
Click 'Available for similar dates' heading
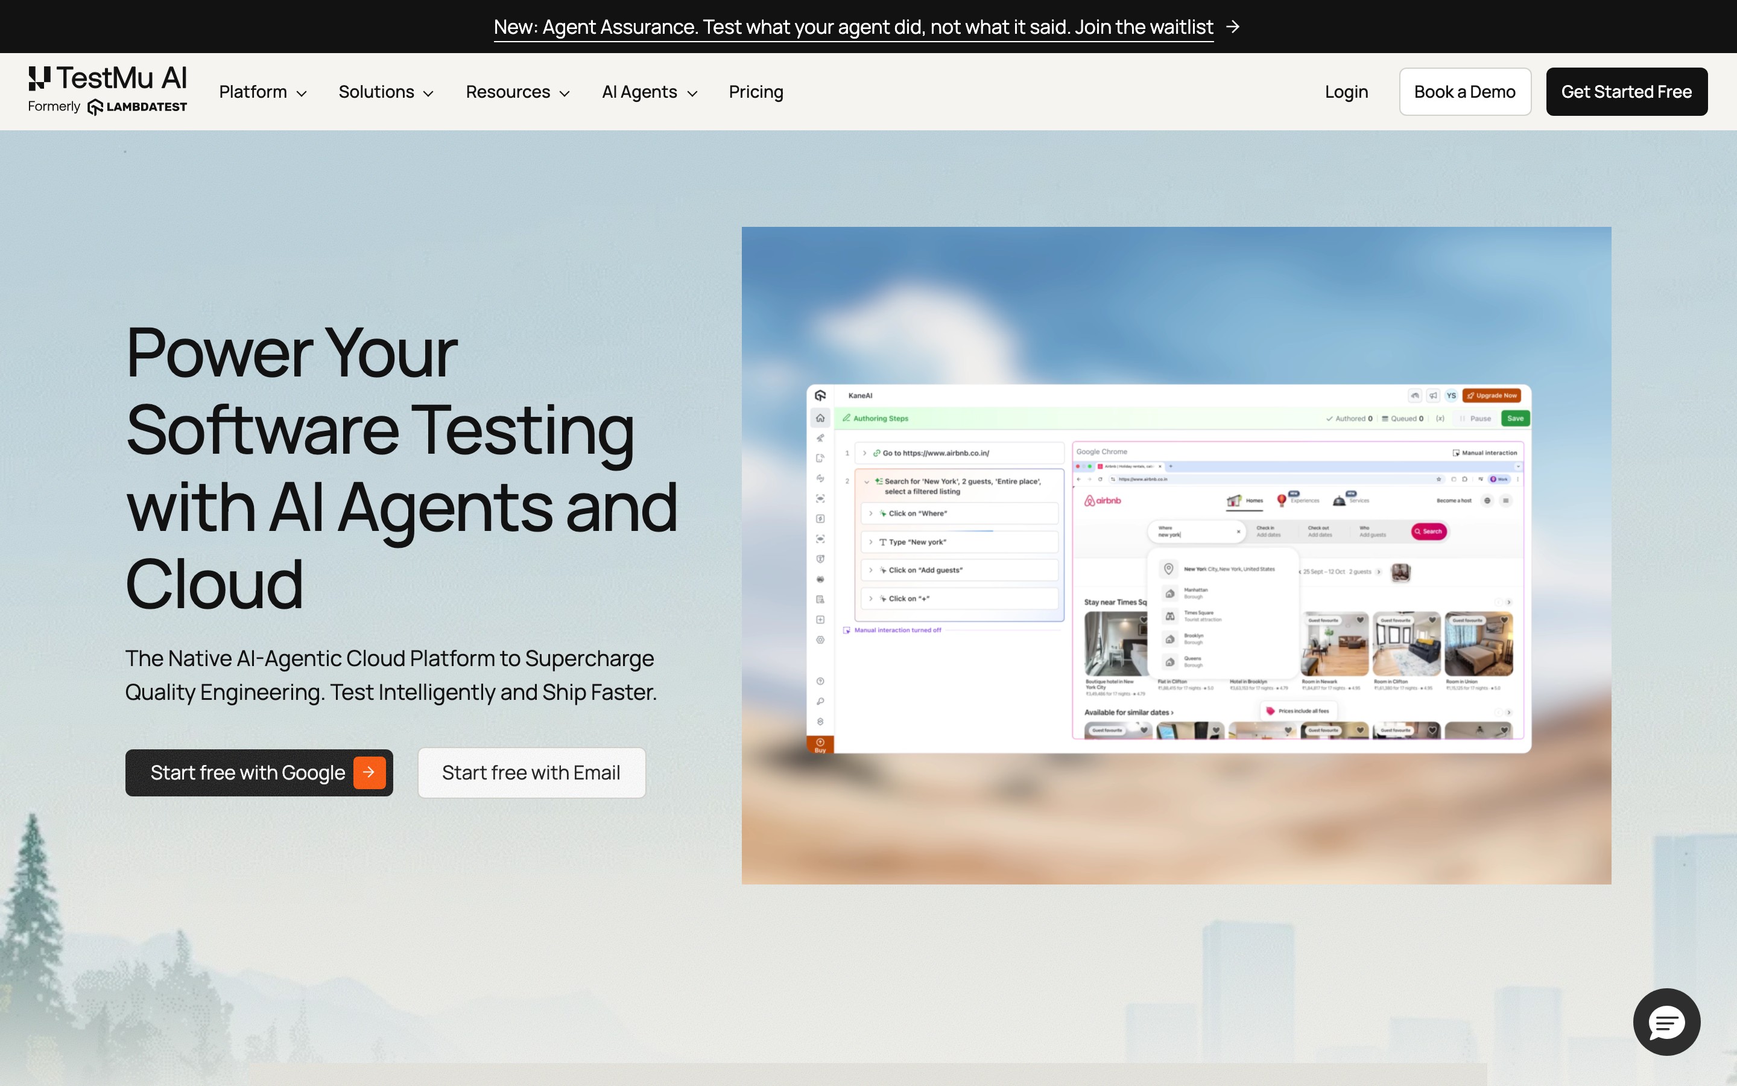pos(1128,713)
